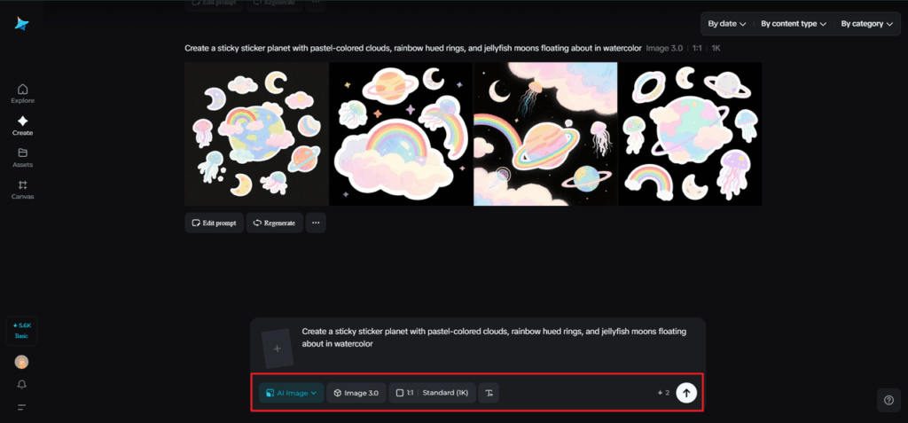908x423 pixels.
Task: Click the user profile avatar
Action: [x=22, y=362]
